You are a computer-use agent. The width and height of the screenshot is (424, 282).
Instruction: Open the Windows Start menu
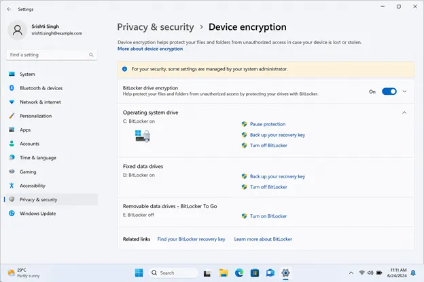[x=139, y=273]
